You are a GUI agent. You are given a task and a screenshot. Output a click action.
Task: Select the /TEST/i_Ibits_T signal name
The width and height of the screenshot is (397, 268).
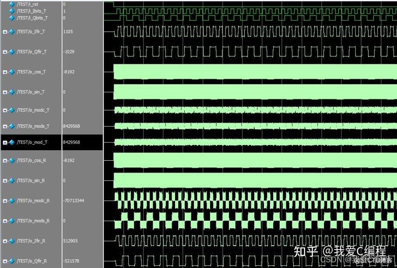click(32, 11)
